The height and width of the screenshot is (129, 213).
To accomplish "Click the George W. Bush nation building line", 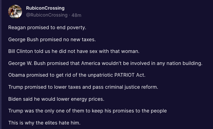I will (x=105, y=63).
